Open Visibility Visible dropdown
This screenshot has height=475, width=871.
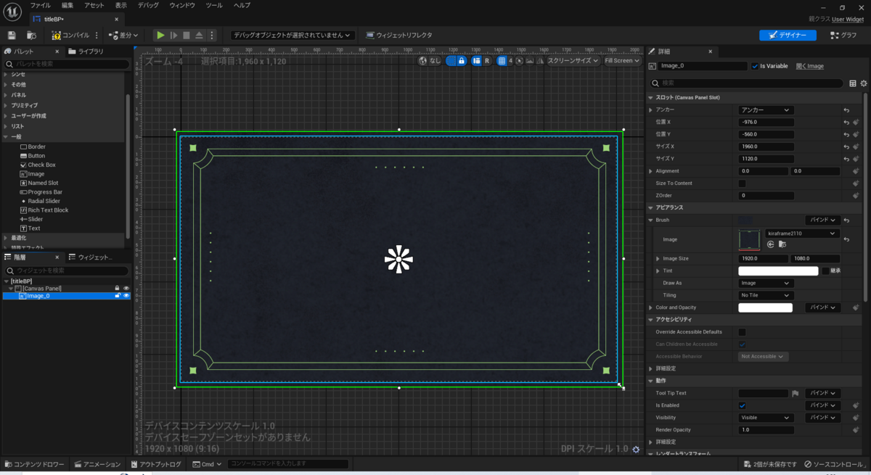click(765, 418)
